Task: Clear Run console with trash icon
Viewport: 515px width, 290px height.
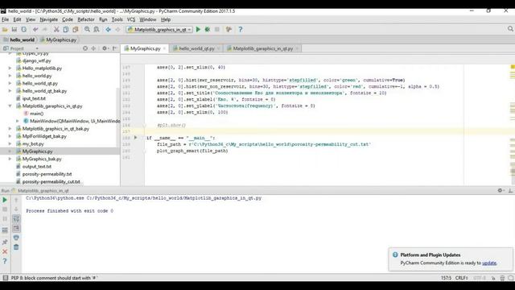Action: pyautogui.click(x=16, y=247)
